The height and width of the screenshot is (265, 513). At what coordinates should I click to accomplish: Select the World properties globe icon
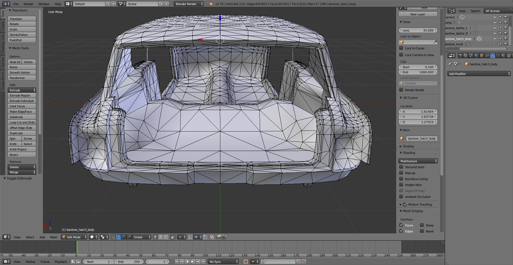(x=476, y=56)
